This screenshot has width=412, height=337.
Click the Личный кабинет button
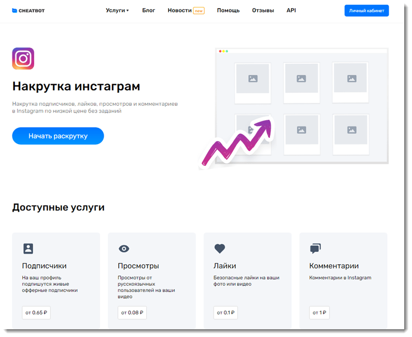click(x=366, y=11)
